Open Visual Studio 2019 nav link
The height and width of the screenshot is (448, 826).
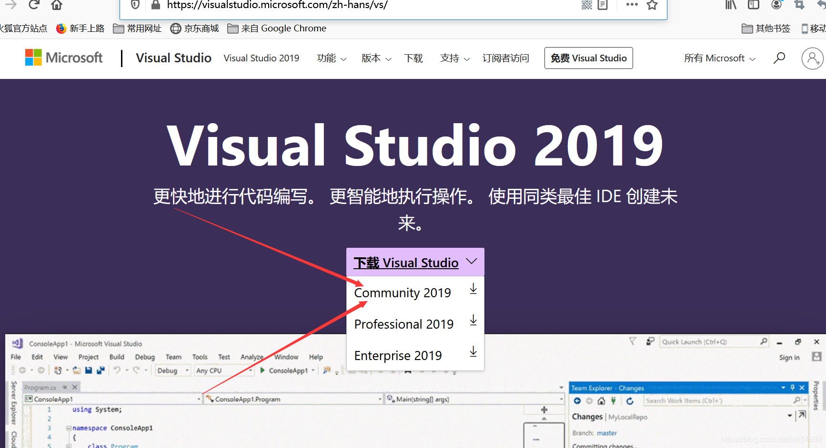(x=262, y=58)
